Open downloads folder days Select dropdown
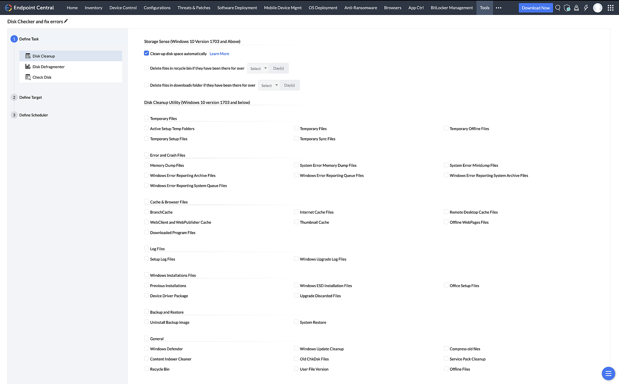Image resolution: width=619 pixels, height=384 pixels. pos(269,85)
